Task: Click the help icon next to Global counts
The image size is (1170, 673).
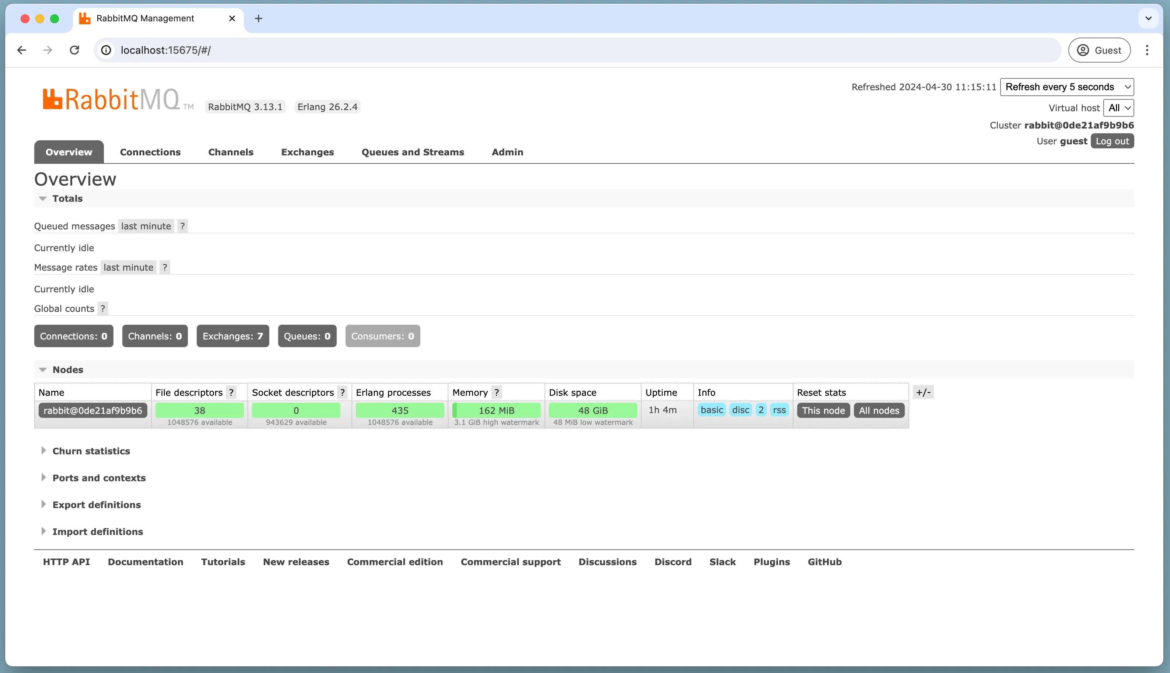Action: pyautogui.click(x=103, y=308)
